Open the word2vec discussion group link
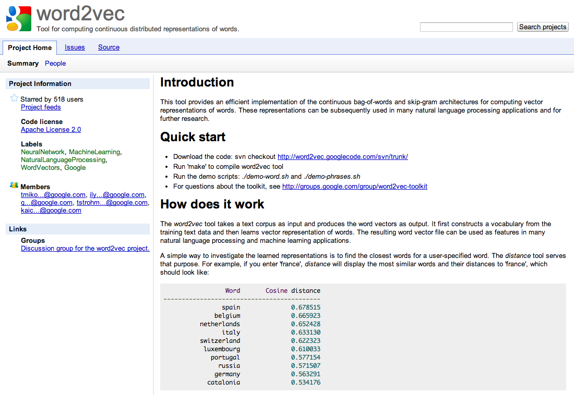 [x=85, y=249]
